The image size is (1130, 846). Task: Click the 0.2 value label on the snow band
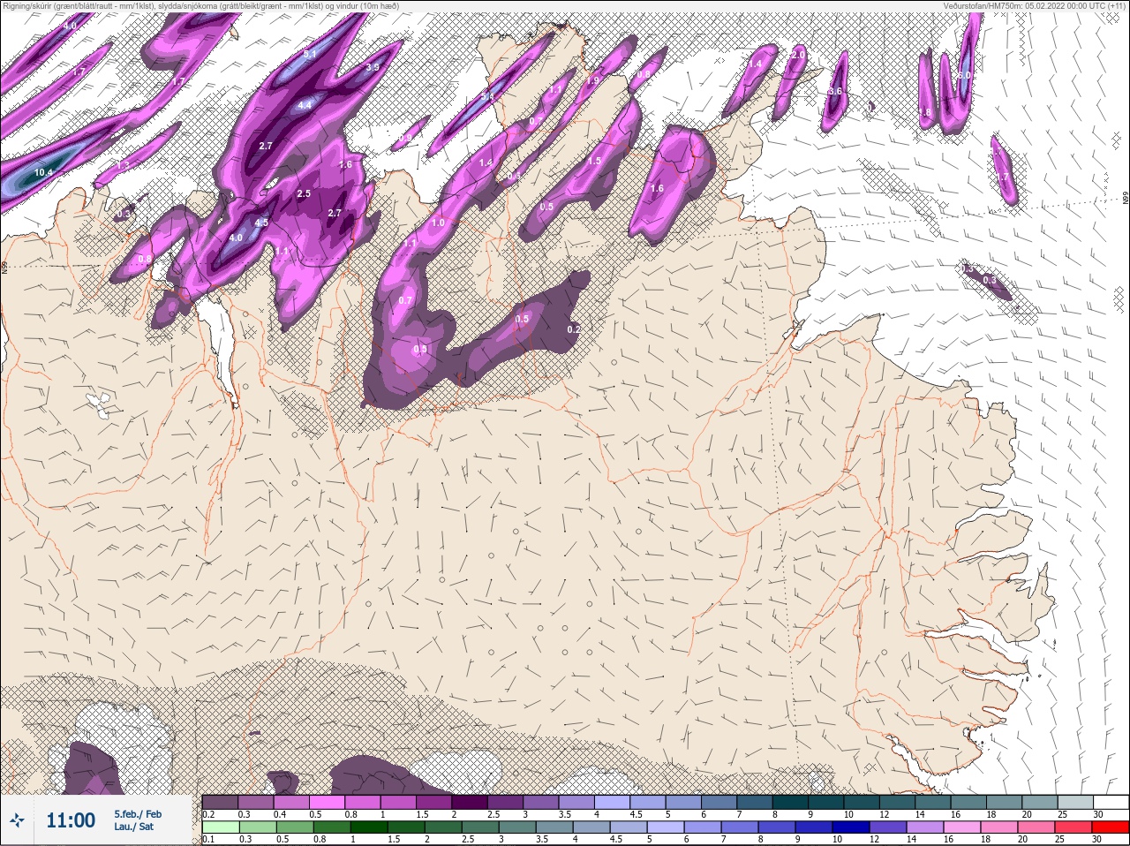(x=573, y=329)
